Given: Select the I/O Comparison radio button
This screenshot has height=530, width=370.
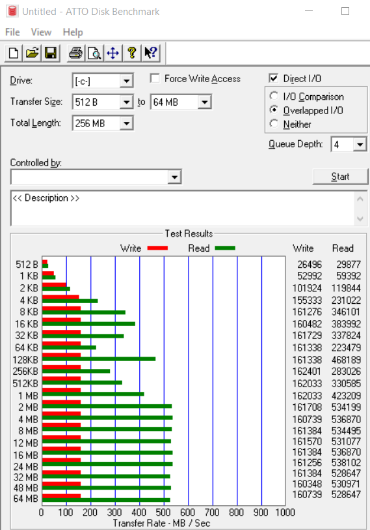Looking at the screenshot, I should [x=274, y=96].
